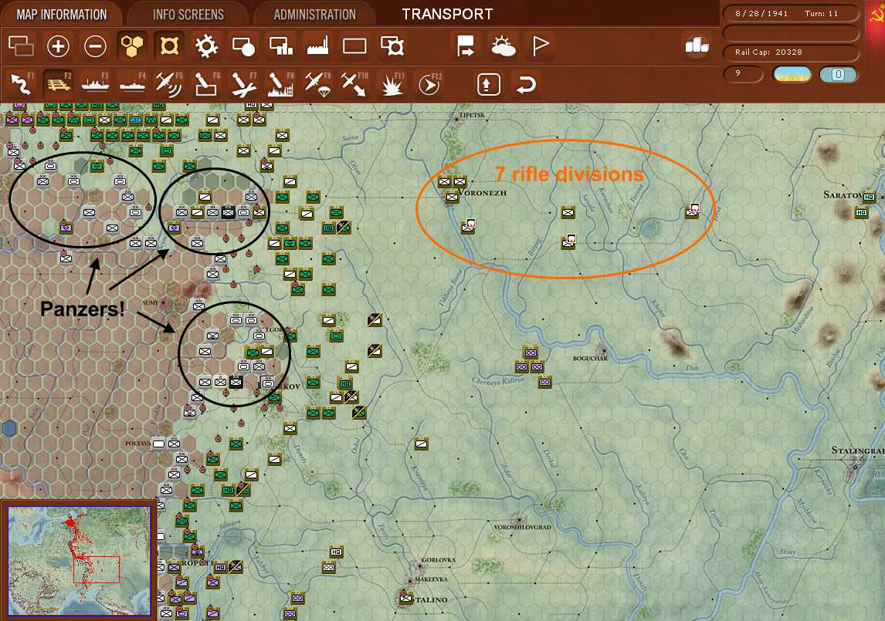Viewport: 885px width, 621px height.
Task: Zoom out the map with minus icon
Action: [95, 46]
